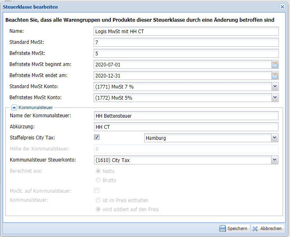Click the Name der Kommunalsteuer field
This screenshot has height=237, width=290.
(x=186, y=116)
